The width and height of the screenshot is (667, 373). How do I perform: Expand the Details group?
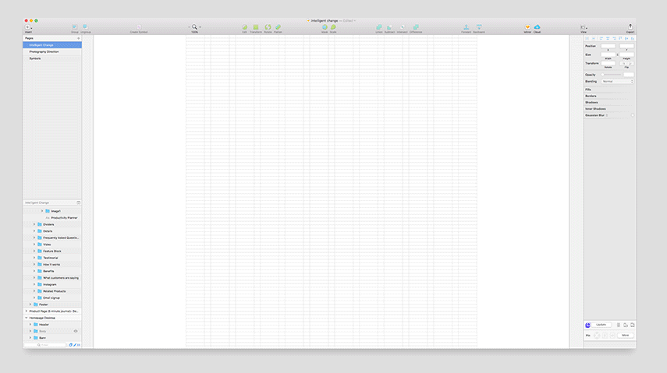click(x=34, y=231)
